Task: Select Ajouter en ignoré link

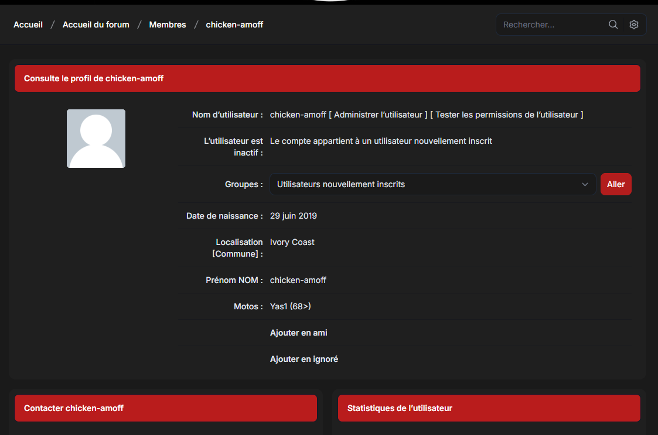Action: (304, 359)
